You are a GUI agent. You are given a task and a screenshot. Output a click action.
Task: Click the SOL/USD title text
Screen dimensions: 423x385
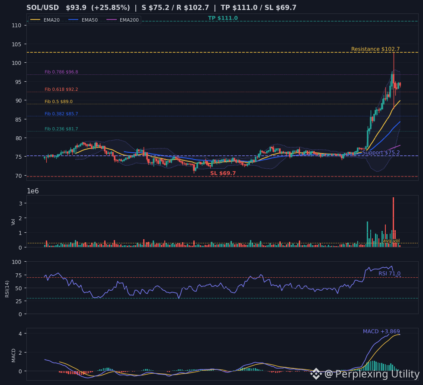[x=43, y=7]
